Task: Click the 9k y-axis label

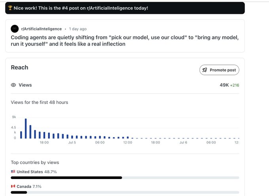Action: point(14,117)
